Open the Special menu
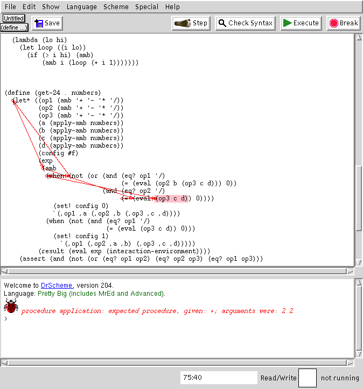This screenshot has width=363, height=389. click(147, 6)
